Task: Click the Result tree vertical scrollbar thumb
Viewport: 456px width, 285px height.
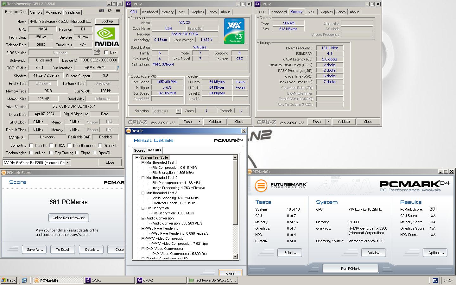Action: click(x=235, y=192)
